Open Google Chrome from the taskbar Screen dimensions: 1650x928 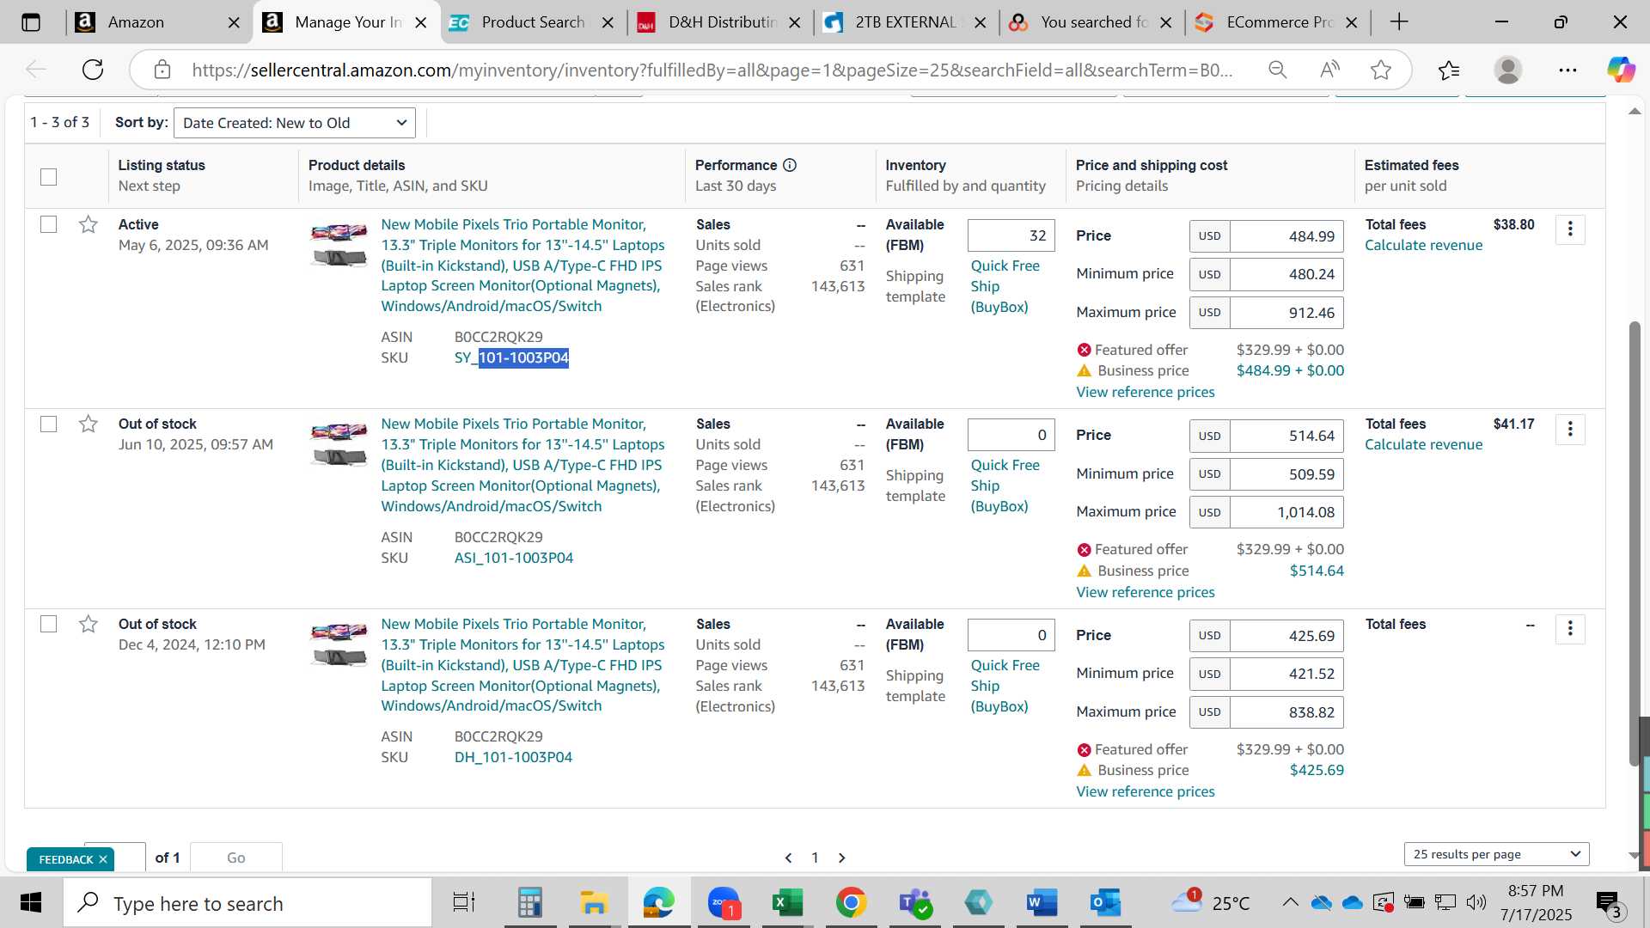tap(851, 903)
